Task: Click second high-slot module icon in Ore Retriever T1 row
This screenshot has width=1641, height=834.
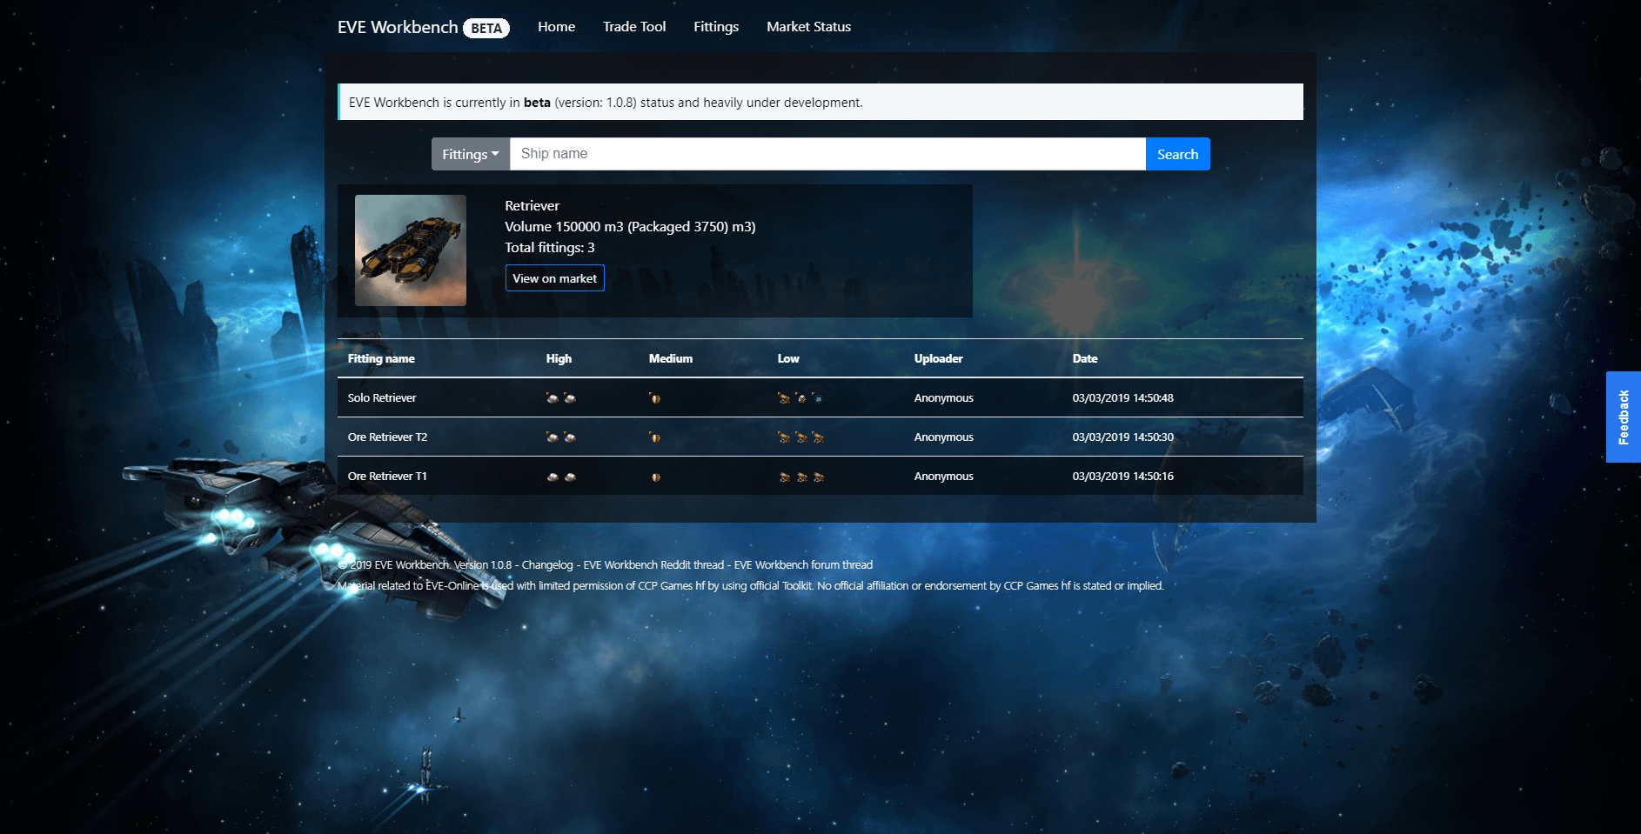Action: tap(570, 477)
